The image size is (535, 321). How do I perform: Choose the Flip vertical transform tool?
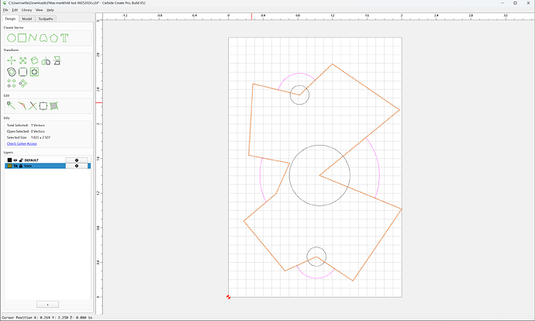click(57, 60)
